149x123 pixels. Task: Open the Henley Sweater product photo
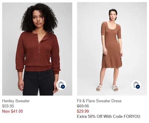tap(37, 49)
